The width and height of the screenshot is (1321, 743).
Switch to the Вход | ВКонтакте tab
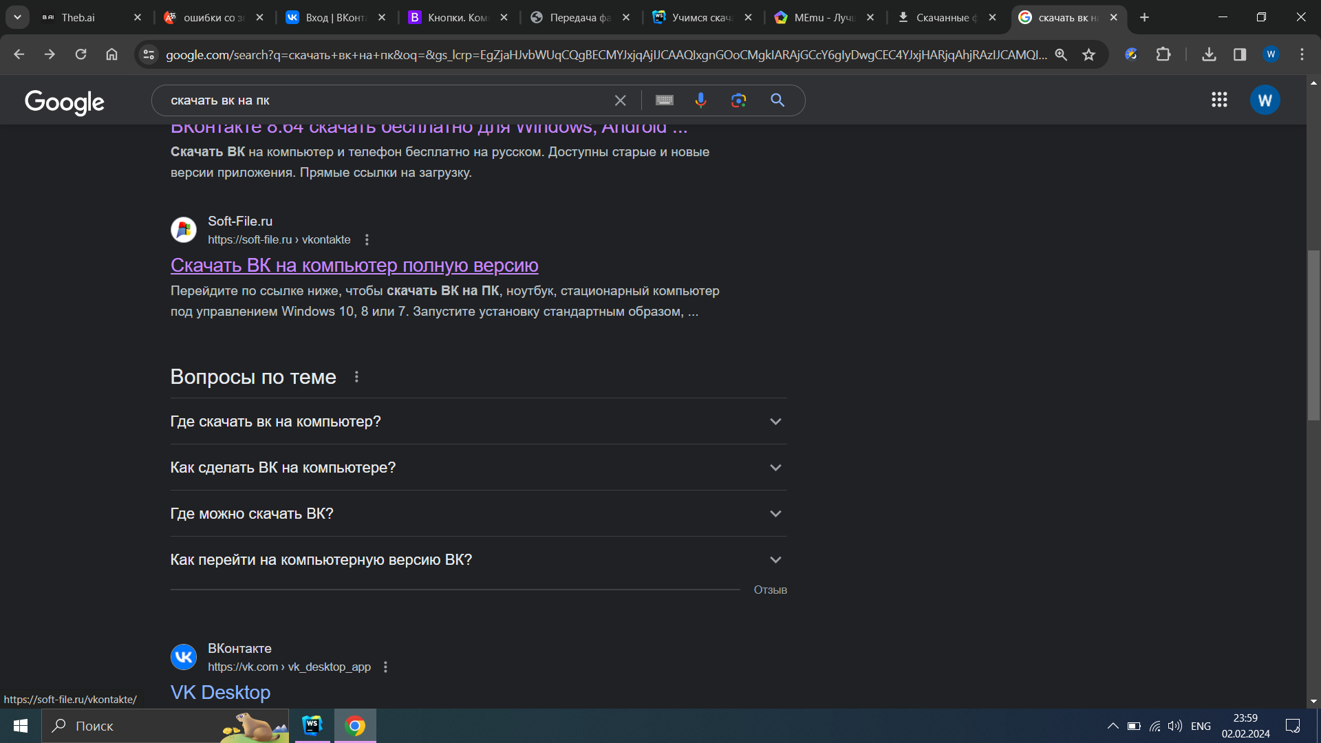tap(336, 17)
